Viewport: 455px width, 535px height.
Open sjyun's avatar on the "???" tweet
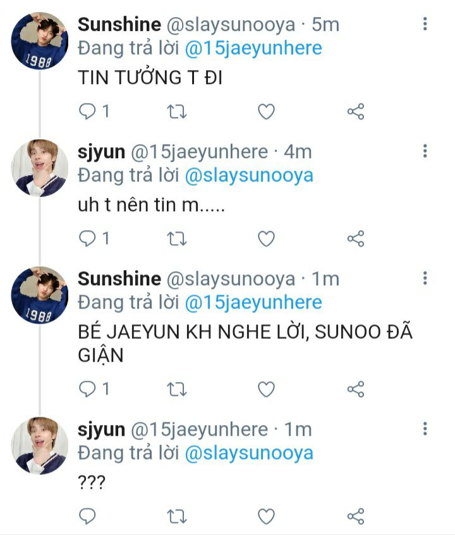click(40, 446)
